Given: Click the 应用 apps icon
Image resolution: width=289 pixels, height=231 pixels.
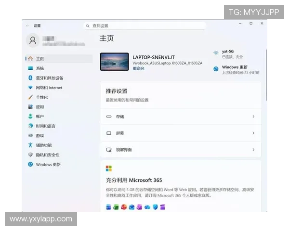Looking at the screenshot, I should click(x=30, y=107).
